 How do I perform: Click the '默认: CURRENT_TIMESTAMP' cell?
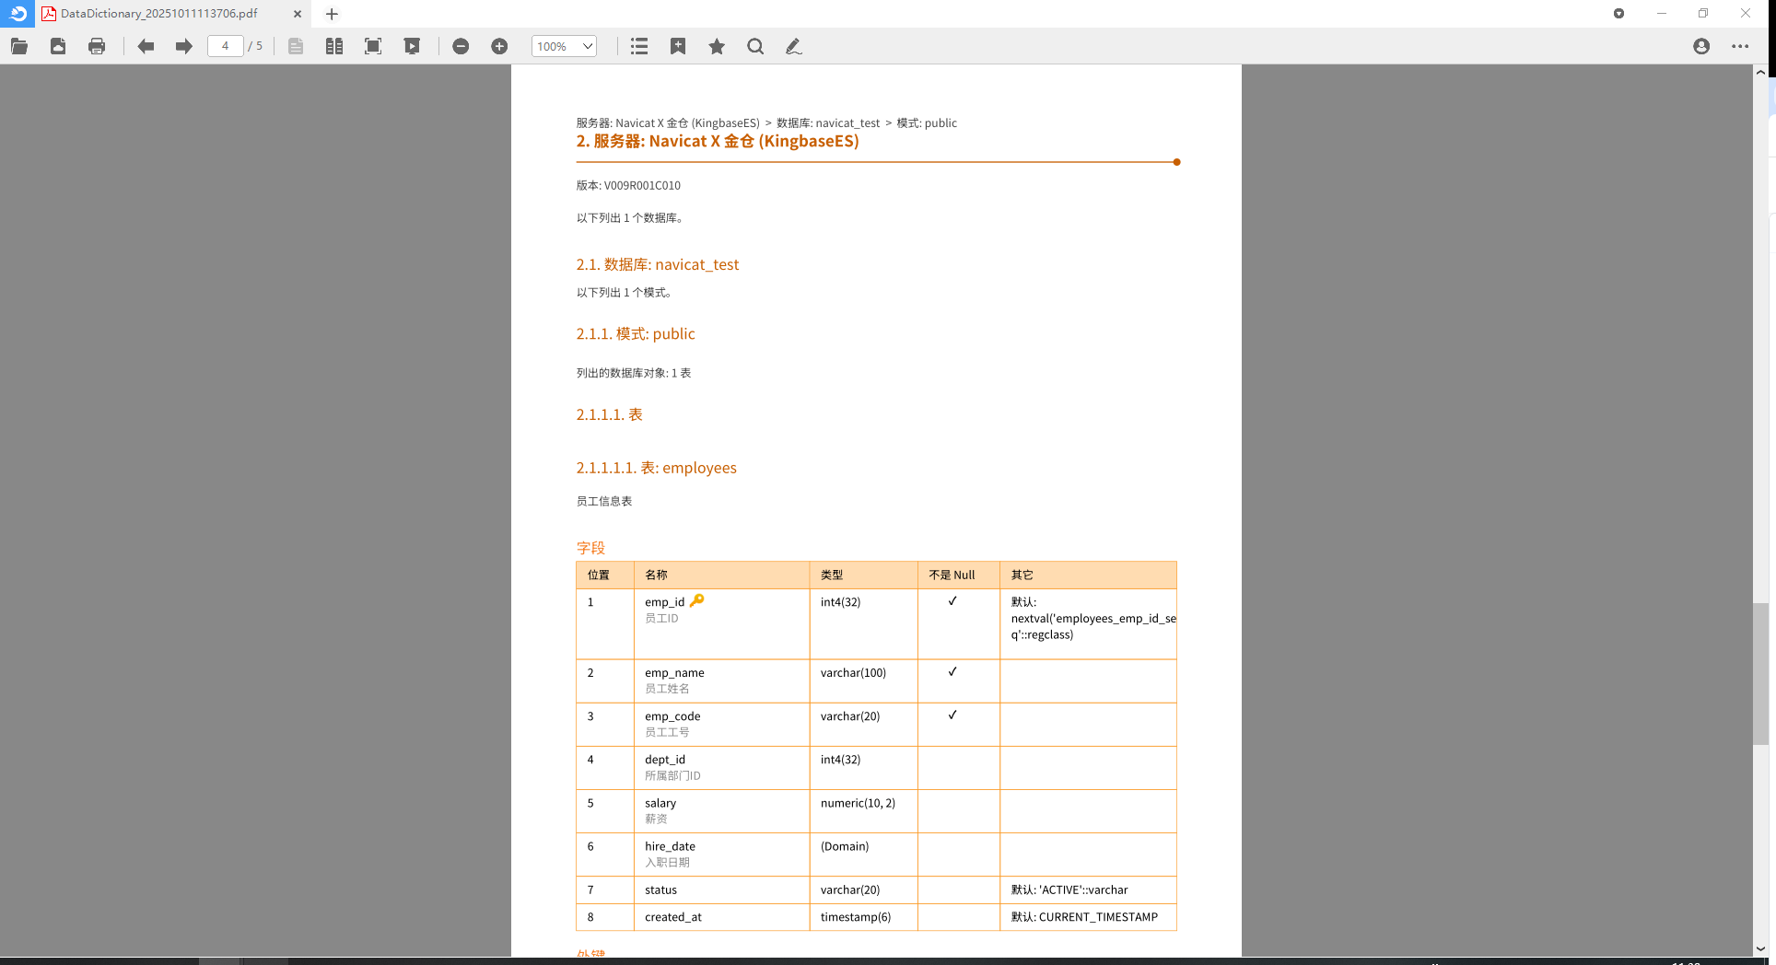coord(1088,917)
